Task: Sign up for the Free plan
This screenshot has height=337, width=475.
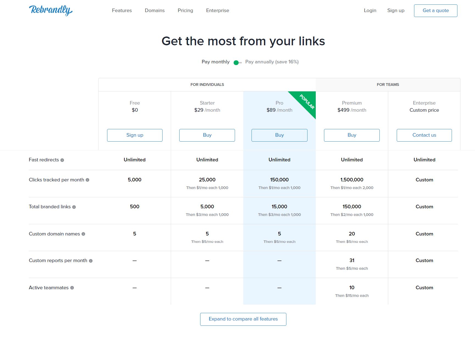Action: (x=135, y=135)
